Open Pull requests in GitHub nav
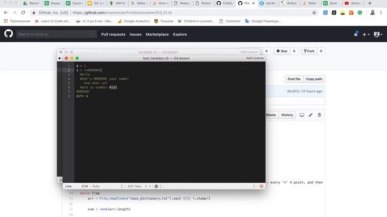Screen dimensions: 387x217 (113, 34)
